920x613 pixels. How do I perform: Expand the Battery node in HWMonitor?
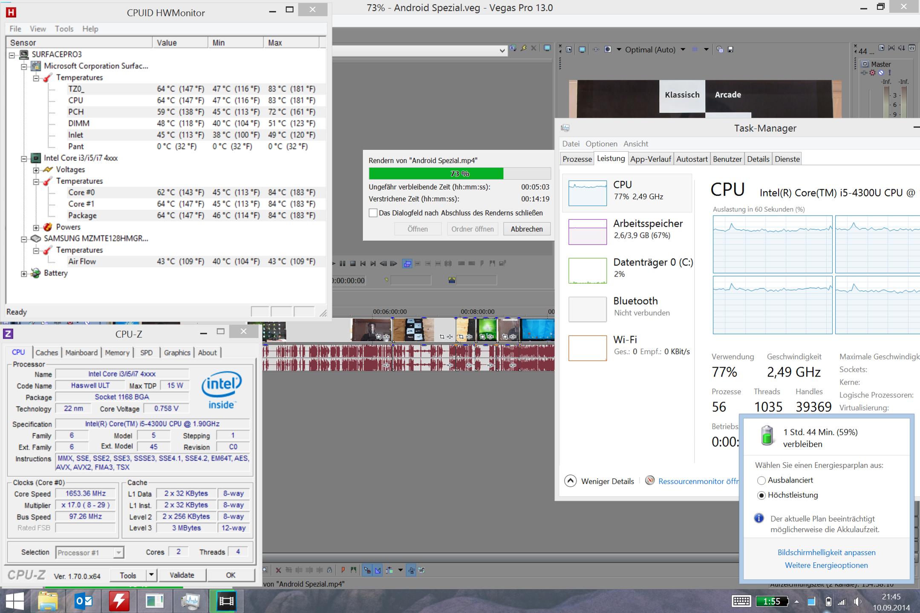point(24,273)
